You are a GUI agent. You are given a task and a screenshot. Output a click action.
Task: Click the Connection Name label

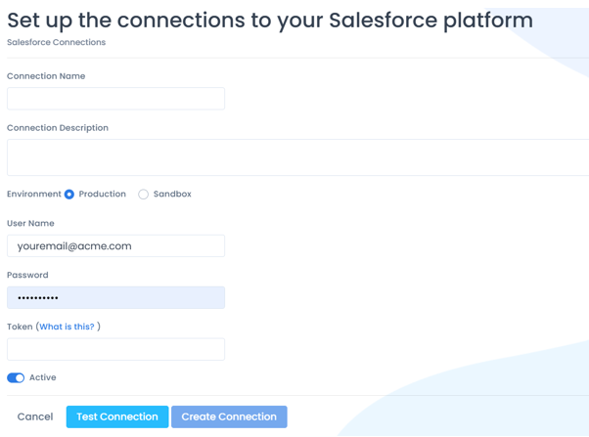tap(46, 76)
